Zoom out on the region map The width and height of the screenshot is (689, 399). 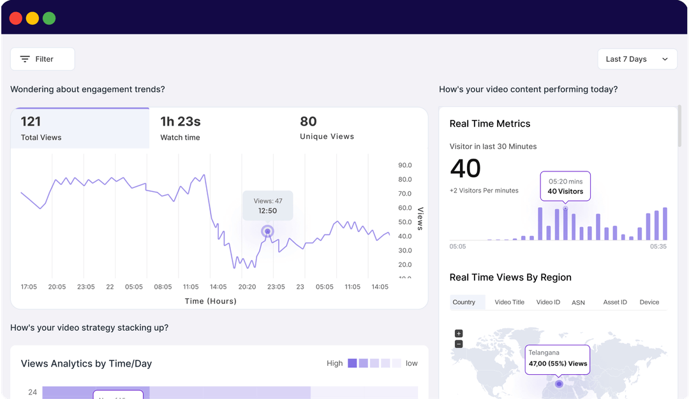click(x=458, y=343)
